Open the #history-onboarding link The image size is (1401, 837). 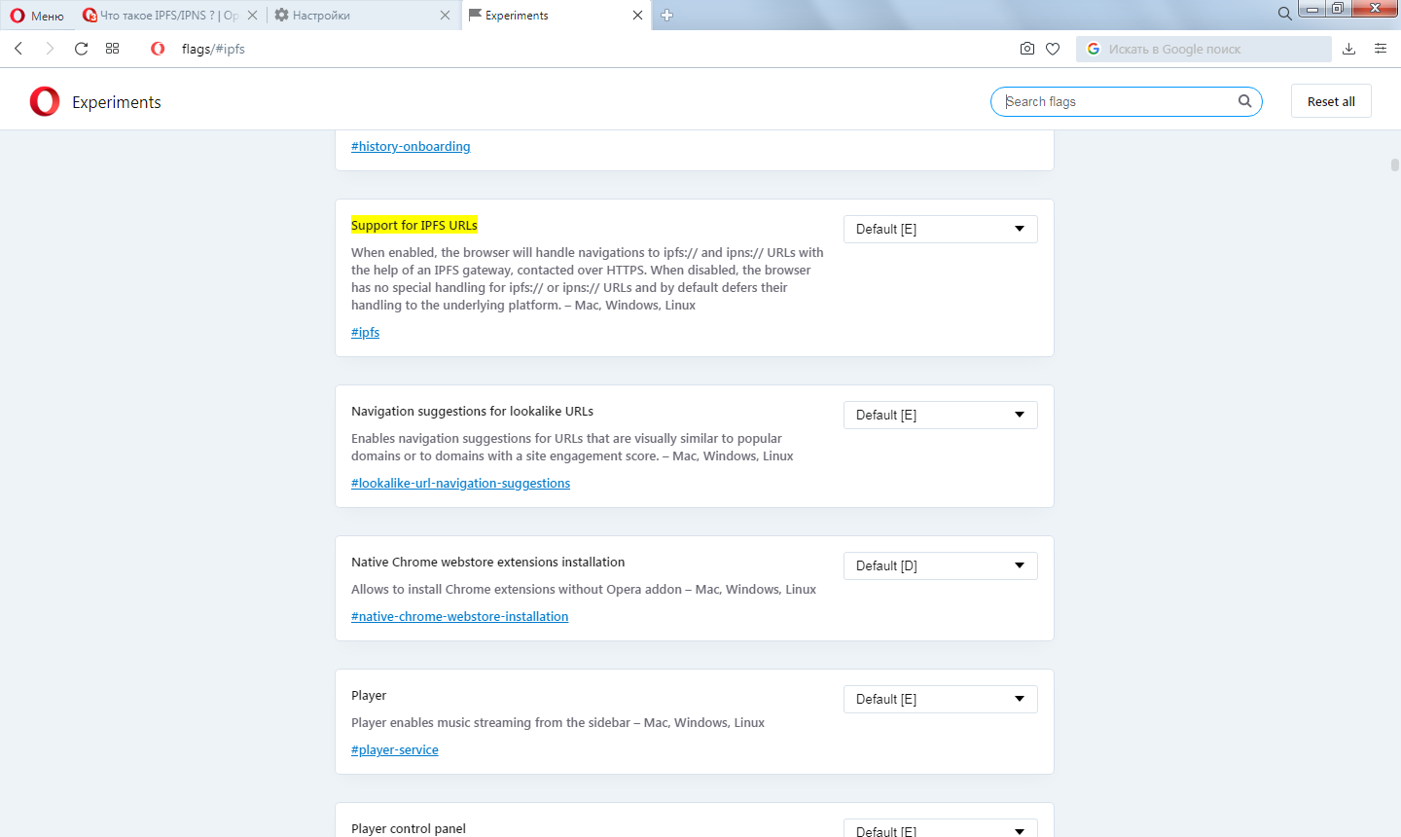coord(411,147)
